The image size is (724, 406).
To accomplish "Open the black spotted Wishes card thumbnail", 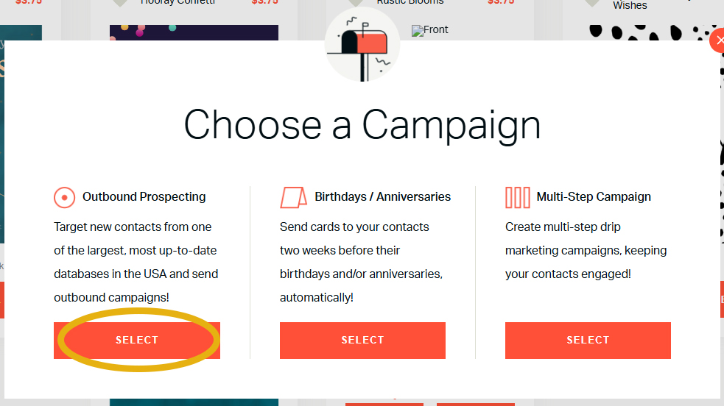I will pos(648,32).
